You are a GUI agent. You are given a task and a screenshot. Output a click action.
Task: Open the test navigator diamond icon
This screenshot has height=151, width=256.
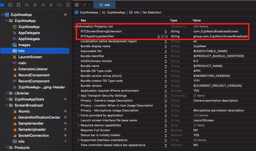pyautogui.click(x=43, y=5)
